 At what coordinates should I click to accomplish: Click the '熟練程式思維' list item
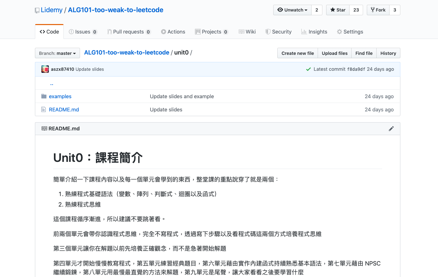pyautogui.click(x=83, y=205)
